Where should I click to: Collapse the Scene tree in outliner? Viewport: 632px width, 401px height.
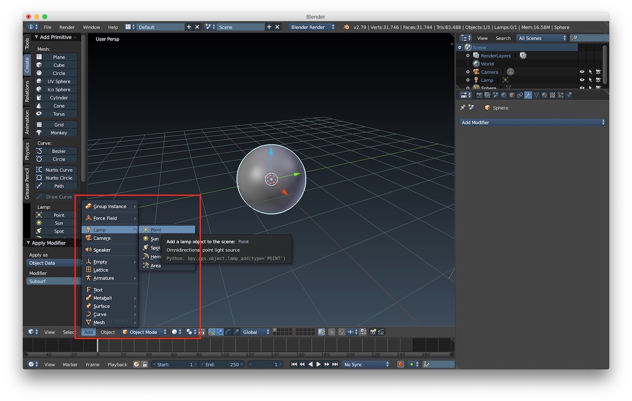pos(460,47)
